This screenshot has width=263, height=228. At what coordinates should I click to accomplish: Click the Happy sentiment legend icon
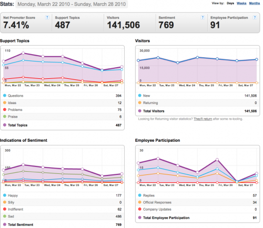[x=5, y=195]
